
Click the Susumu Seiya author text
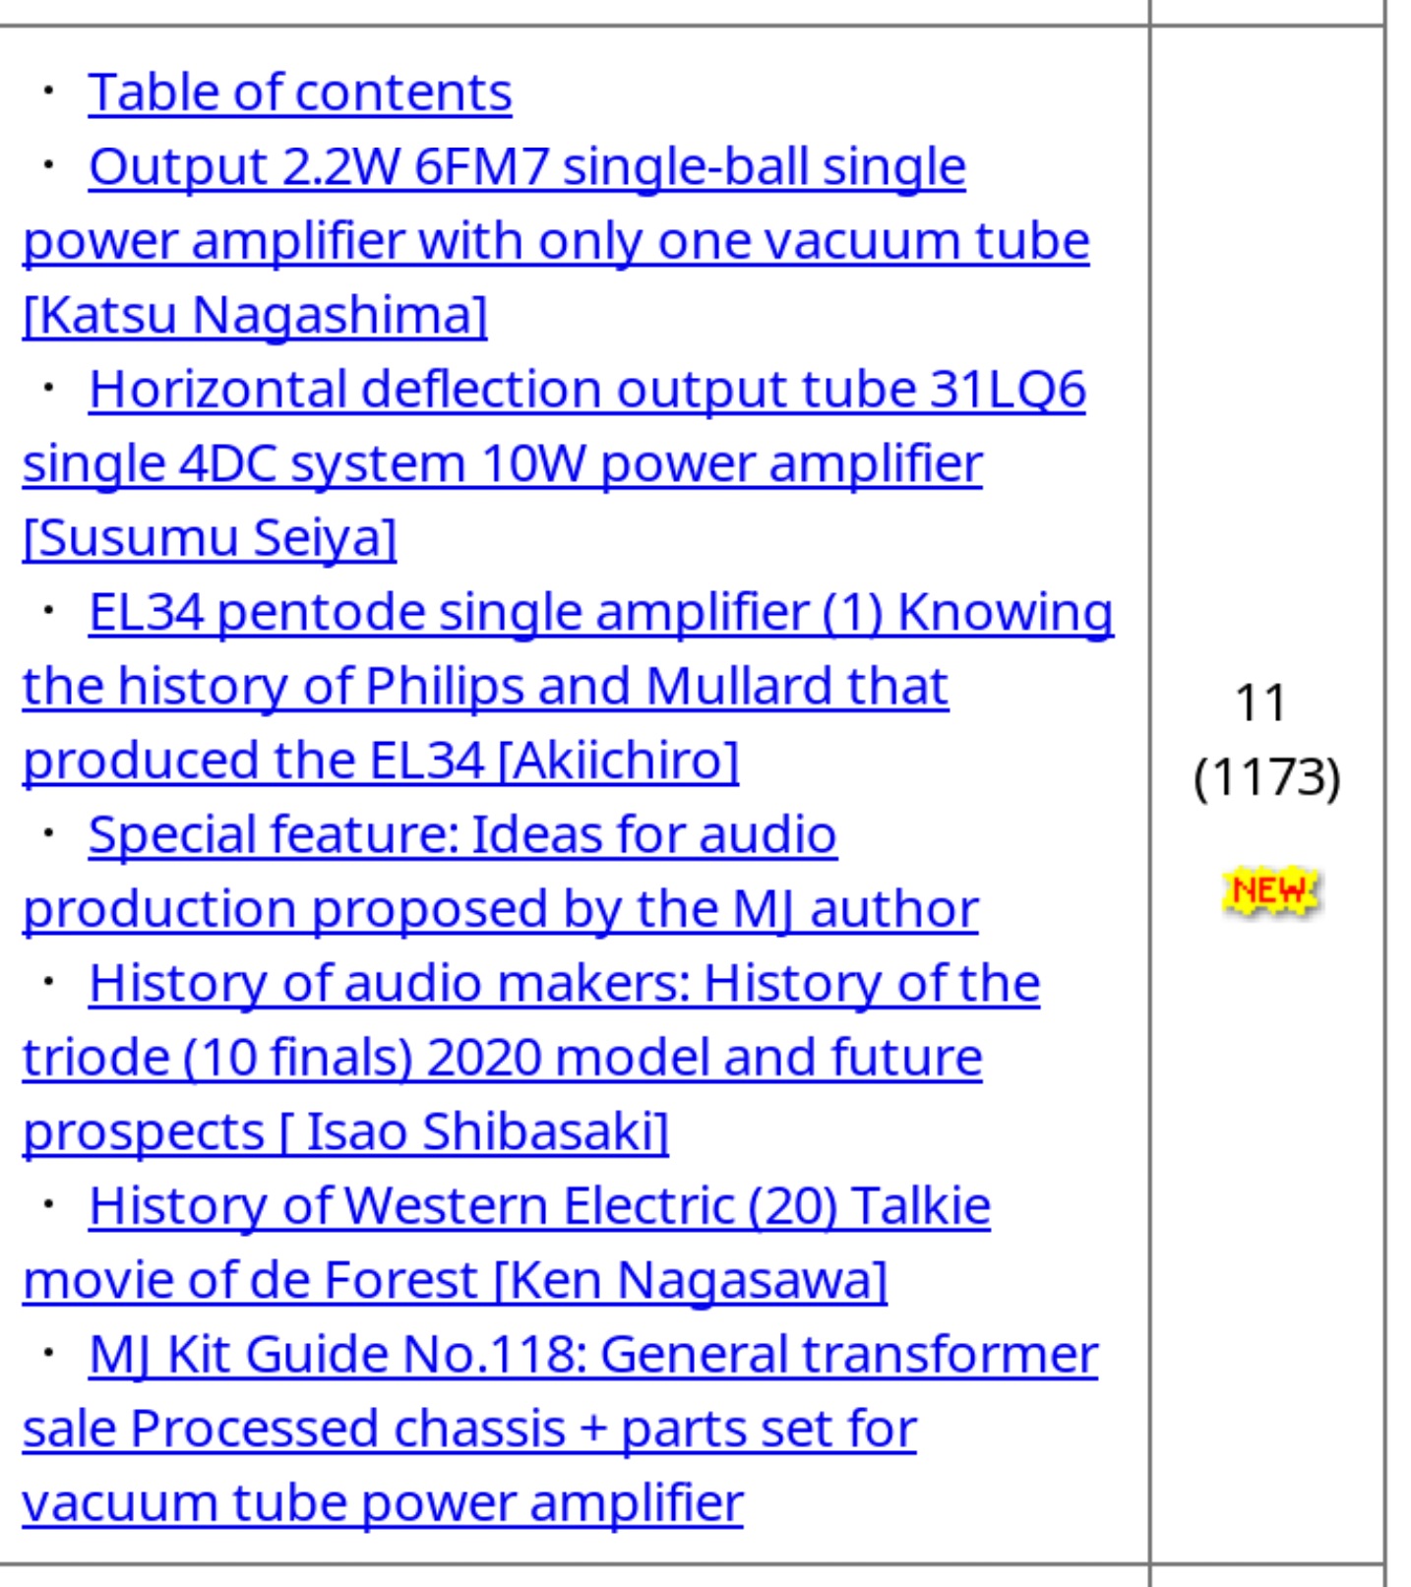point(210,537)
